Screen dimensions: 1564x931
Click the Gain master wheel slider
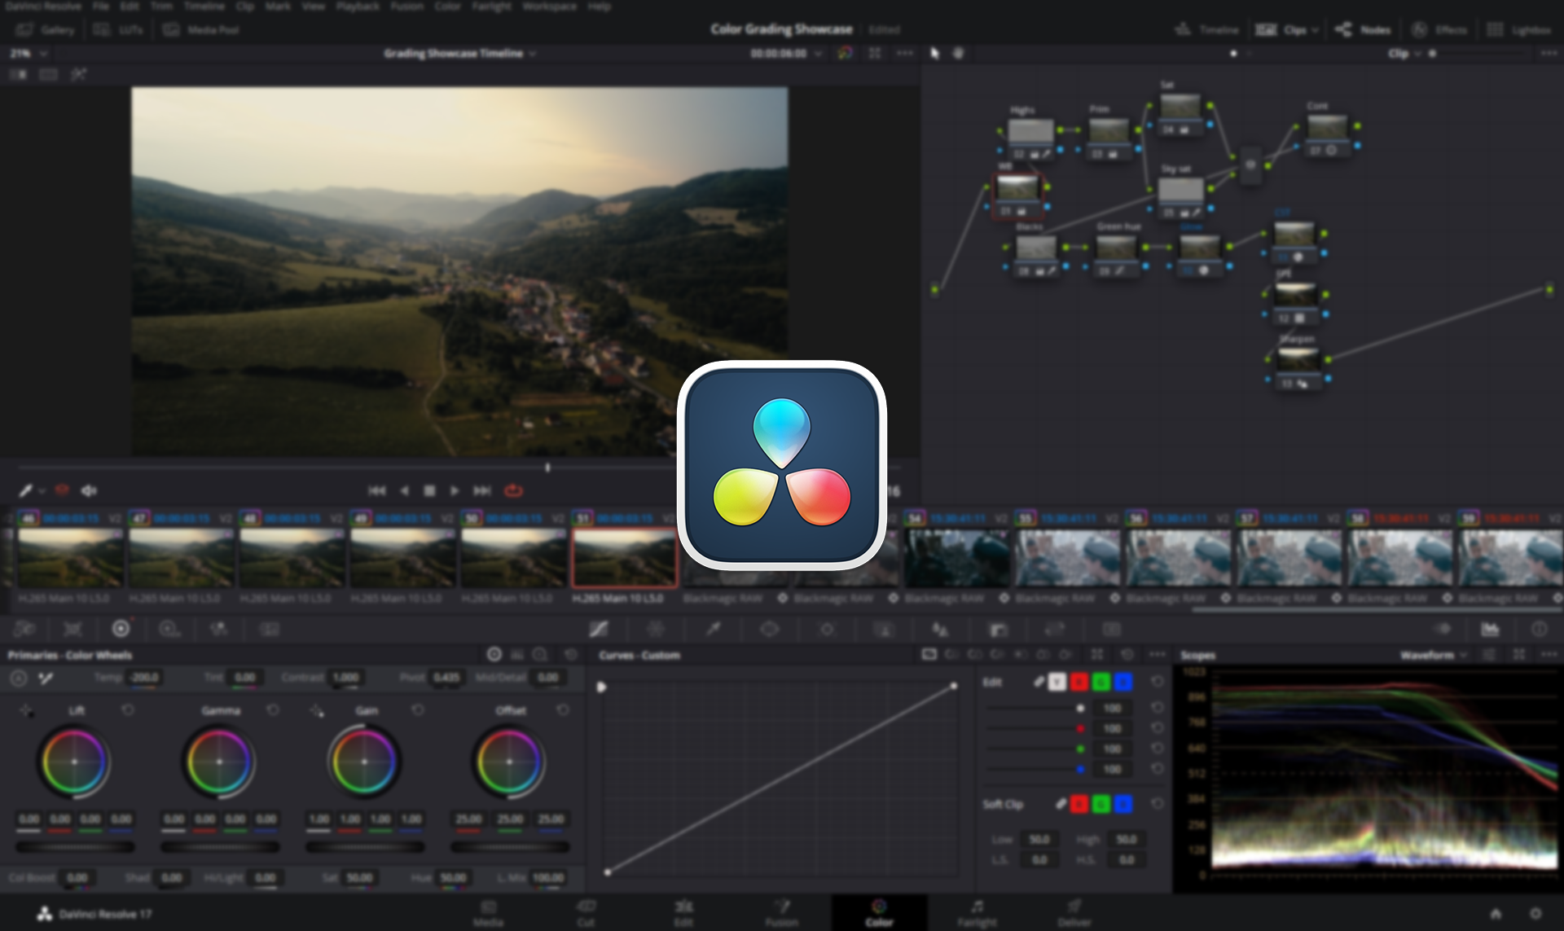(365, 847)
